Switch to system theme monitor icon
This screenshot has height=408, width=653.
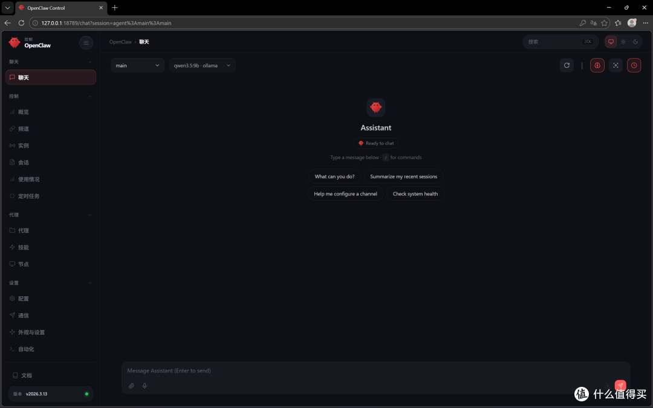click(x=611, y=42)
